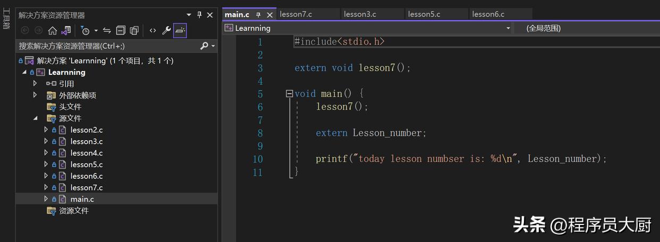Close the Solution Explorer panel
Image resolution: width=660 pixels, height=242 pixels.
click(210, 15)
